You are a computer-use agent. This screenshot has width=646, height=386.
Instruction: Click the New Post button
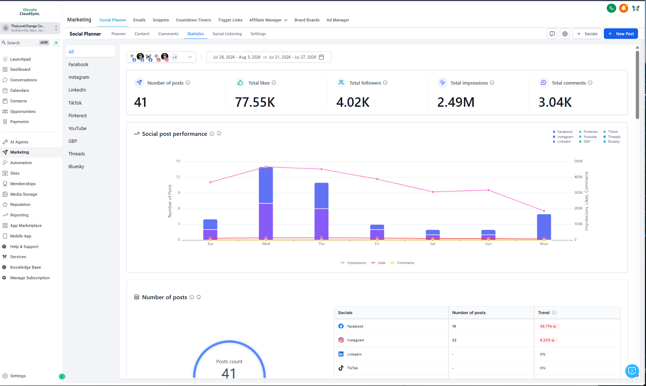[621, 34]
